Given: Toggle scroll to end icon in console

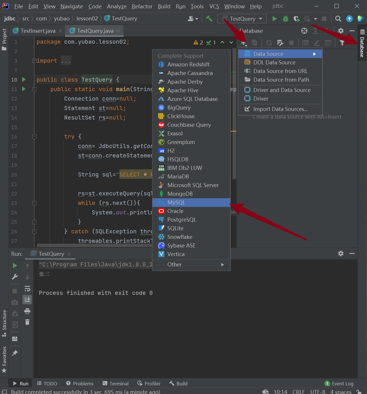Looking at the screenshot, I should click(x=27, y=299).
